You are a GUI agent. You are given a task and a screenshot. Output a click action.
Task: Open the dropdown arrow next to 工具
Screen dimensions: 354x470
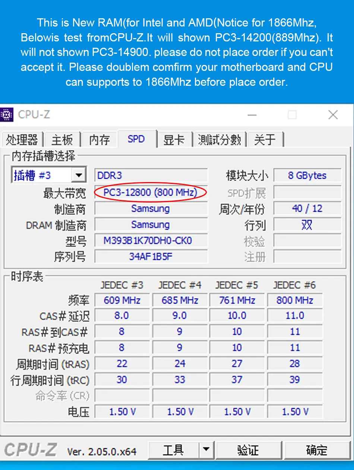pos(206,450)
